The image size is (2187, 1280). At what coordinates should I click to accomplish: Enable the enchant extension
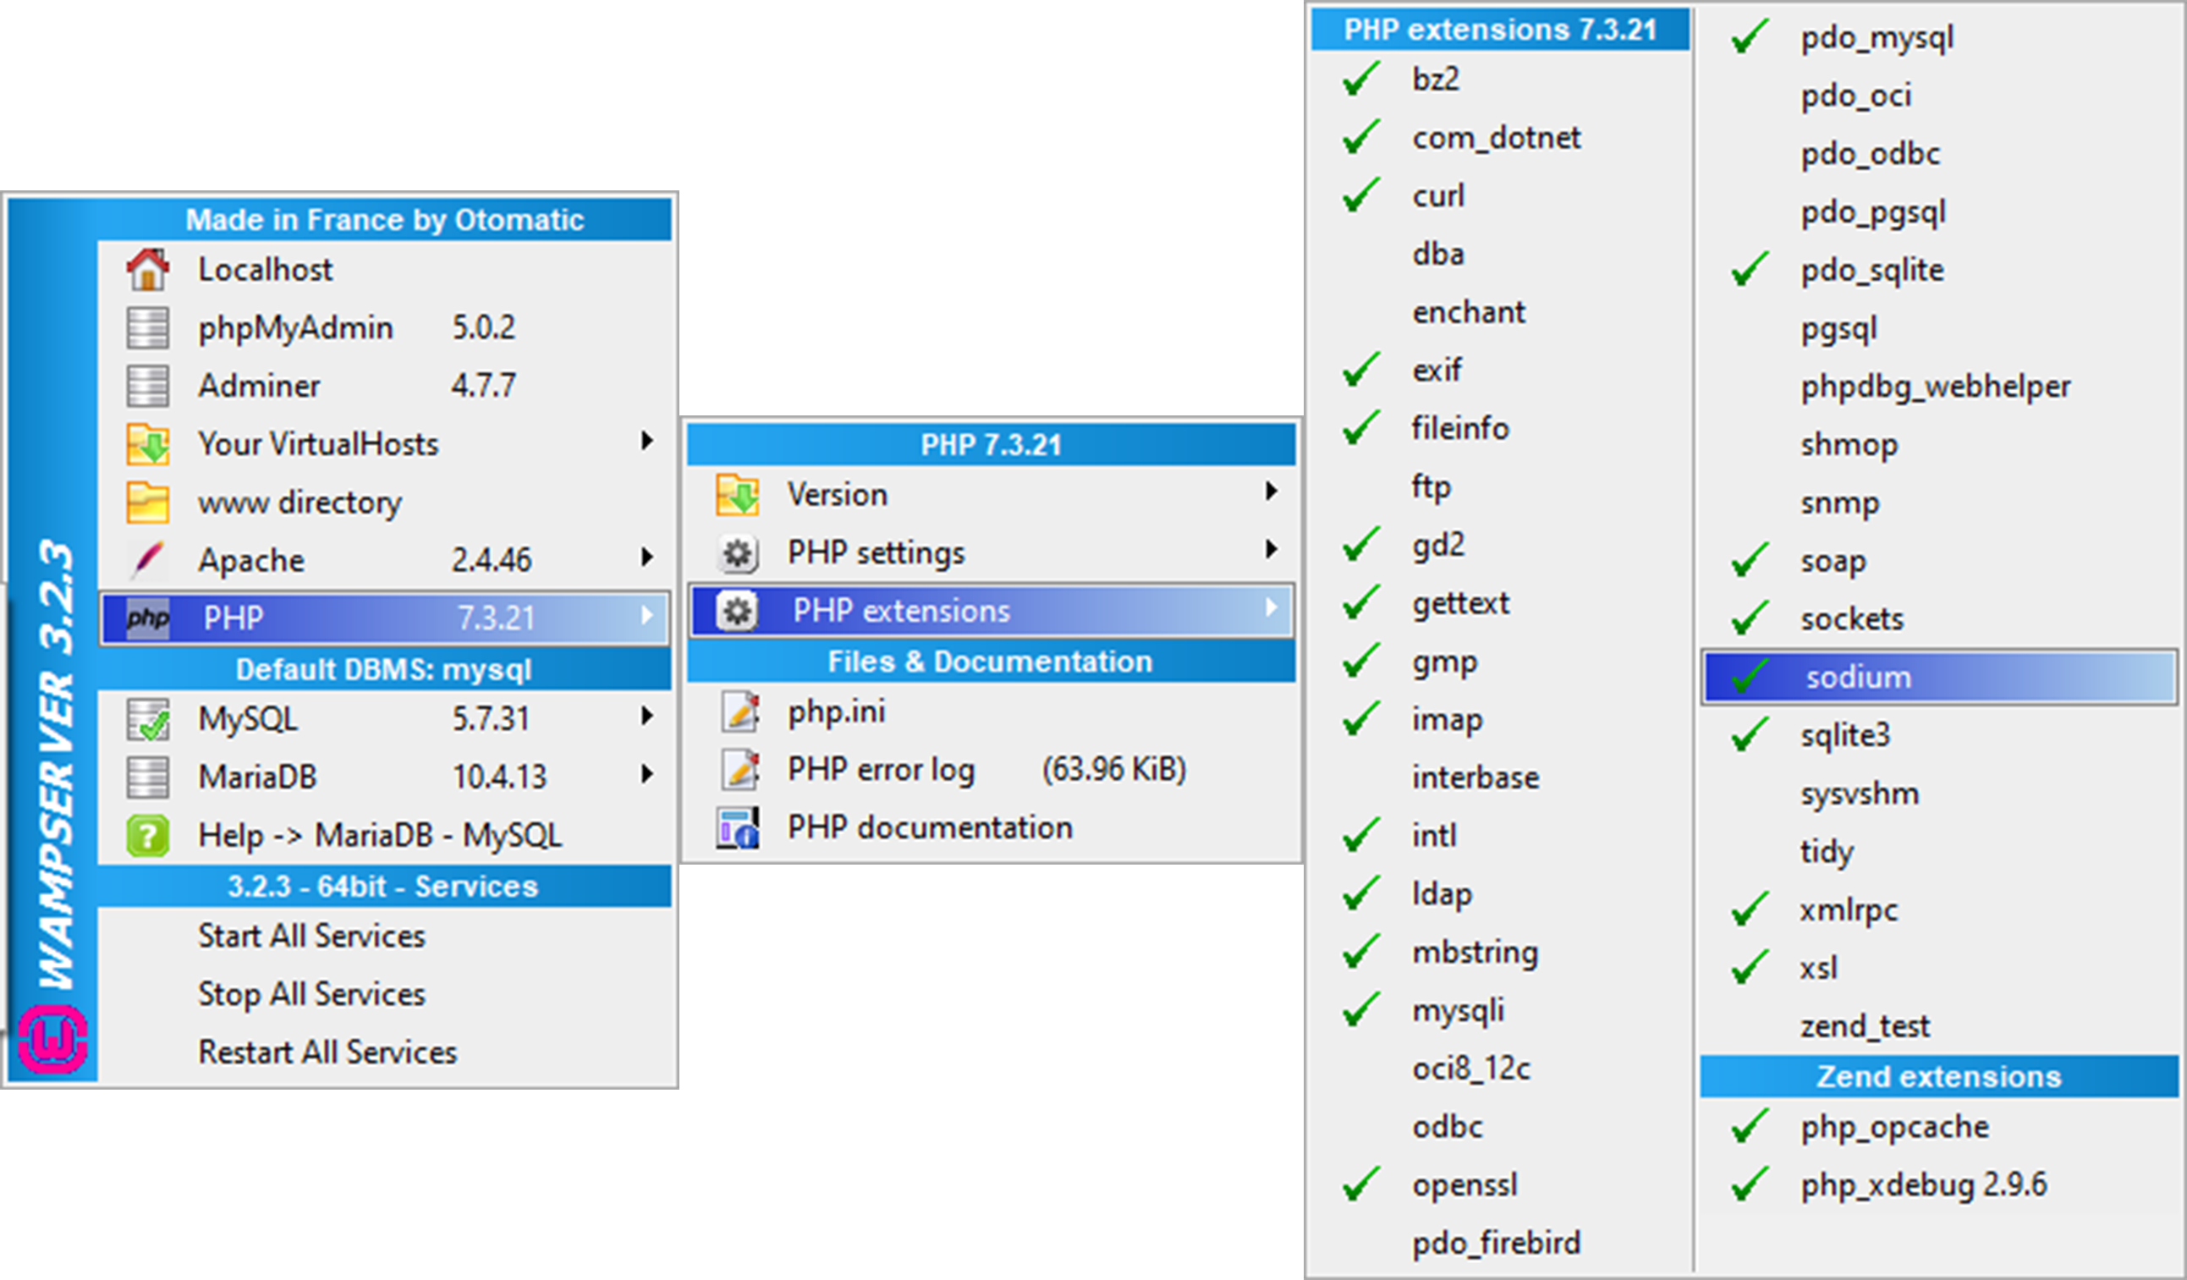[x=1502, y=311]
